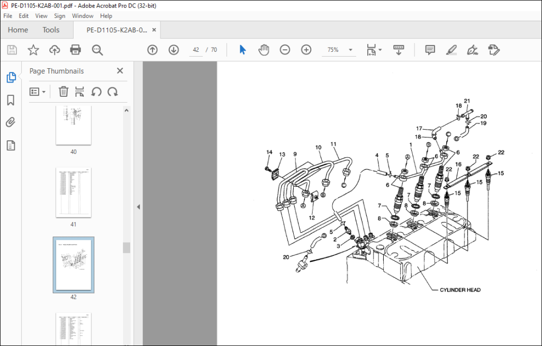Click the Fit page width tool icon
This screenshot has width=542, height=346.
(371, 50)
